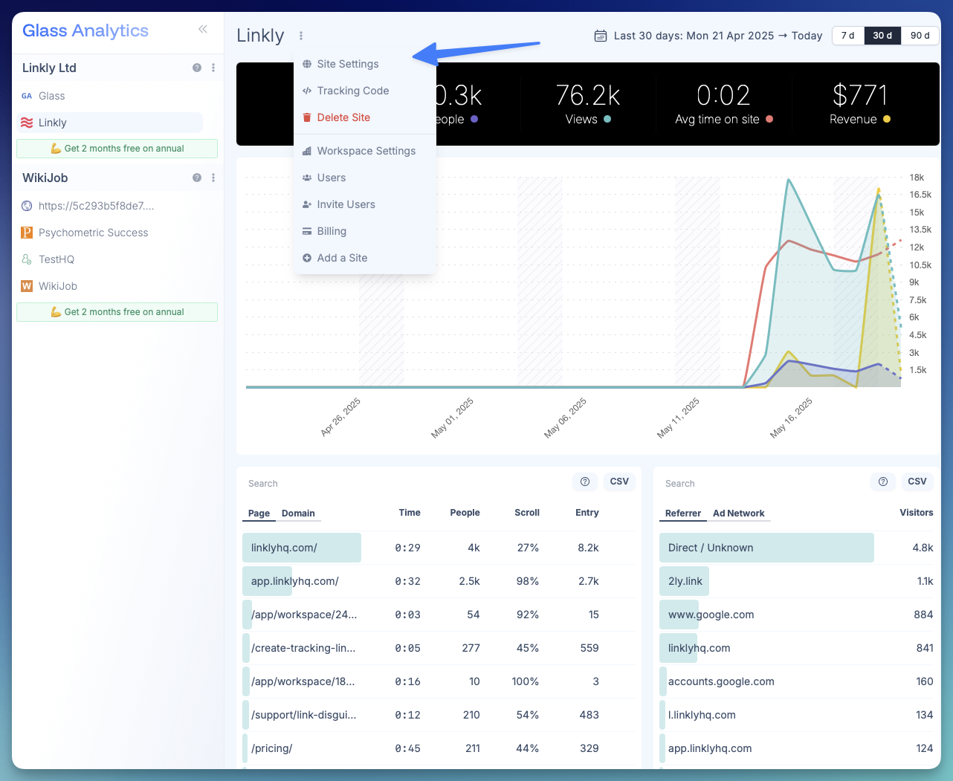Open help icon in referrer panel

point(883,482)
